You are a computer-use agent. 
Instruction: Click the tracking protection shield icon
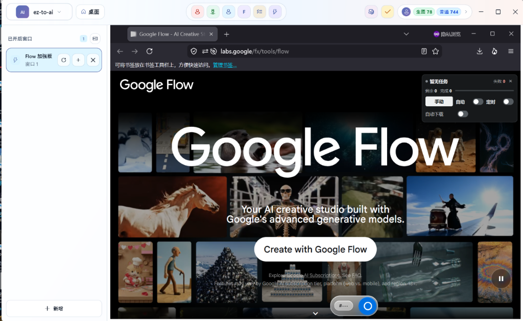click(194, 52)
